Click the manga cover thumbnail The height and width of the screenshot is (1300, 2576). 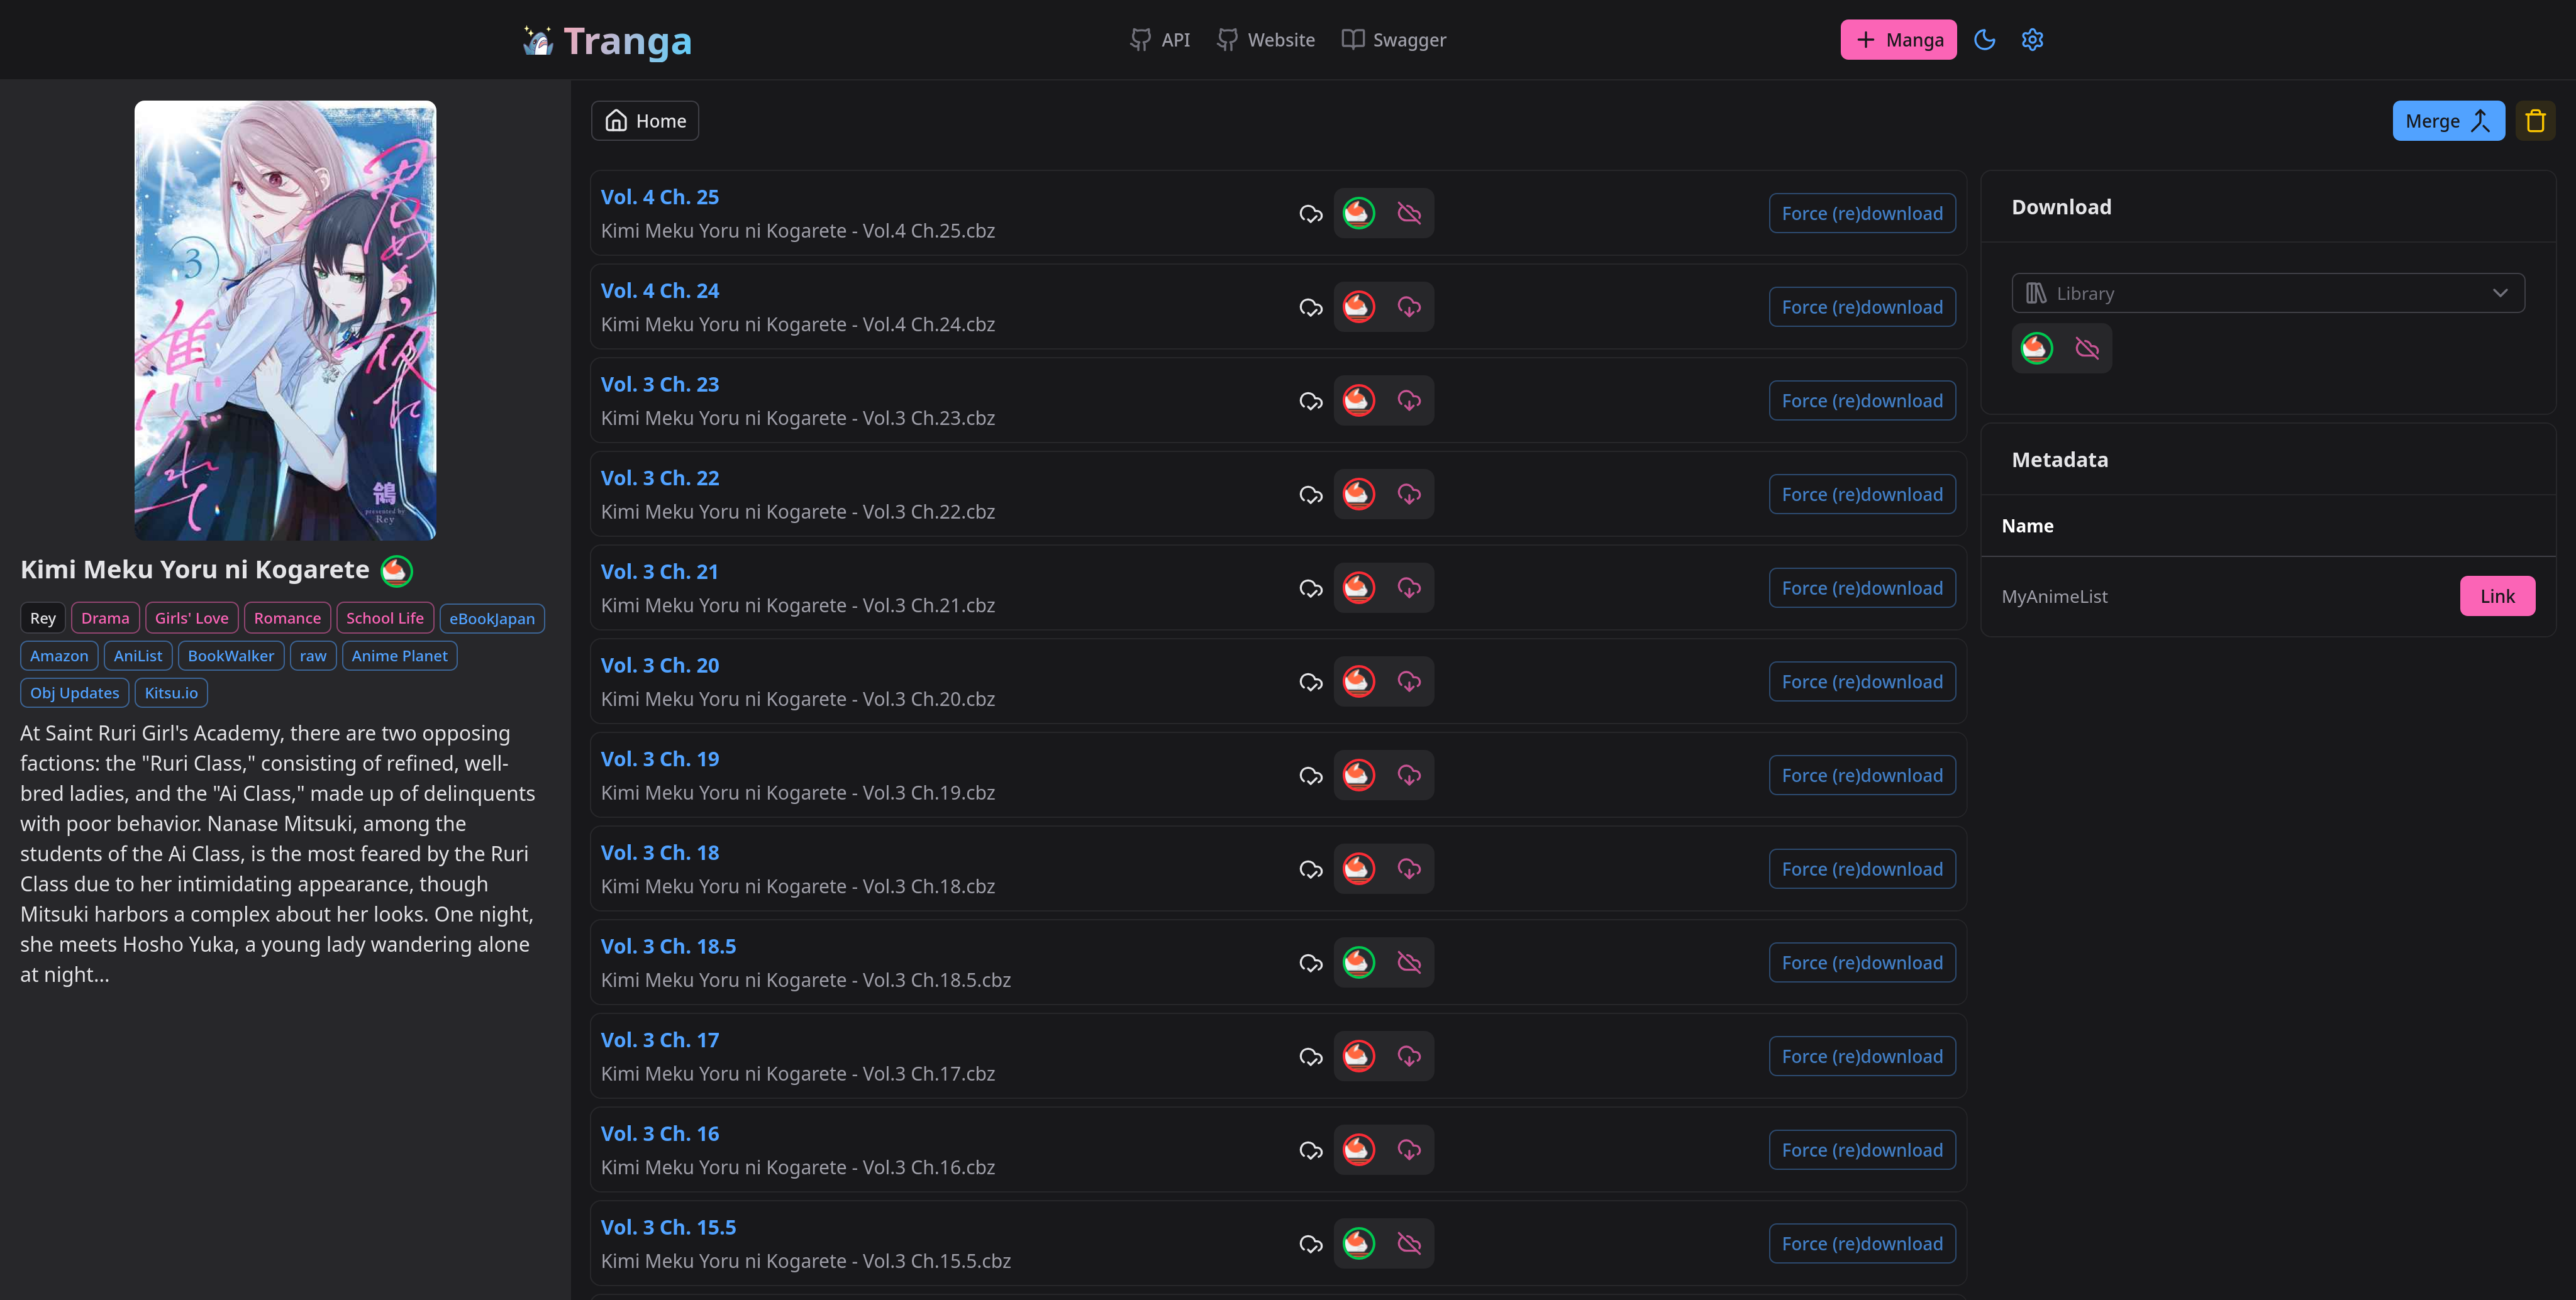[285, 320]
